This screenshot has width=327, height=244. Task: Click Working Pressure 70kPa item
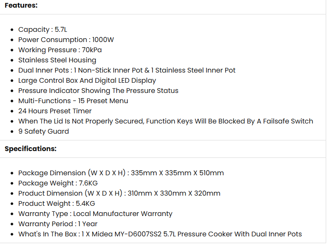pyautogui.click(x=60, y=50)
